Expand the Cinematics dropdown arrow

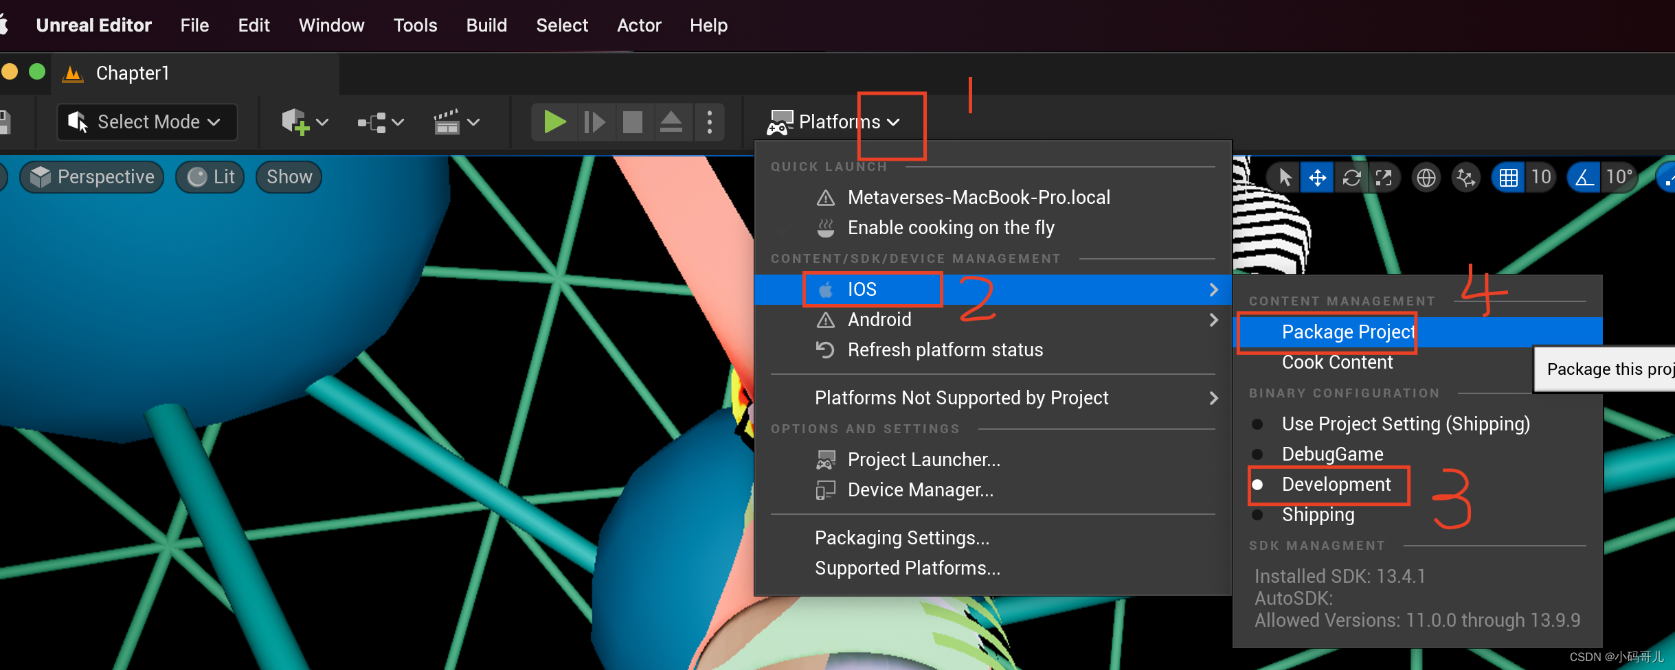click(x=473, y=122)
